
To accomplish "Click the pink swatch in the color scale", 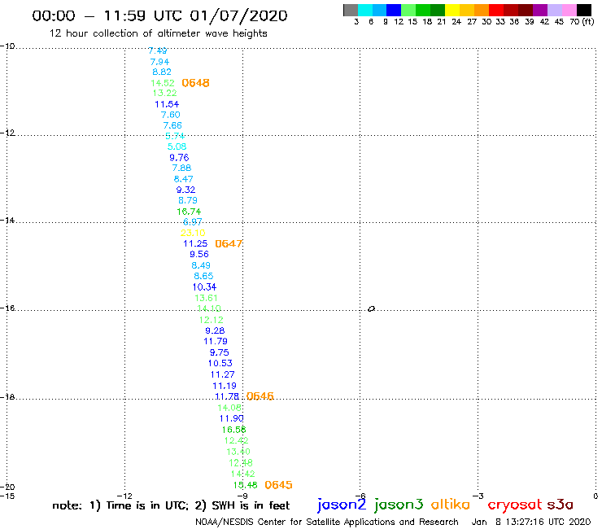I will [x=569, y=11].
